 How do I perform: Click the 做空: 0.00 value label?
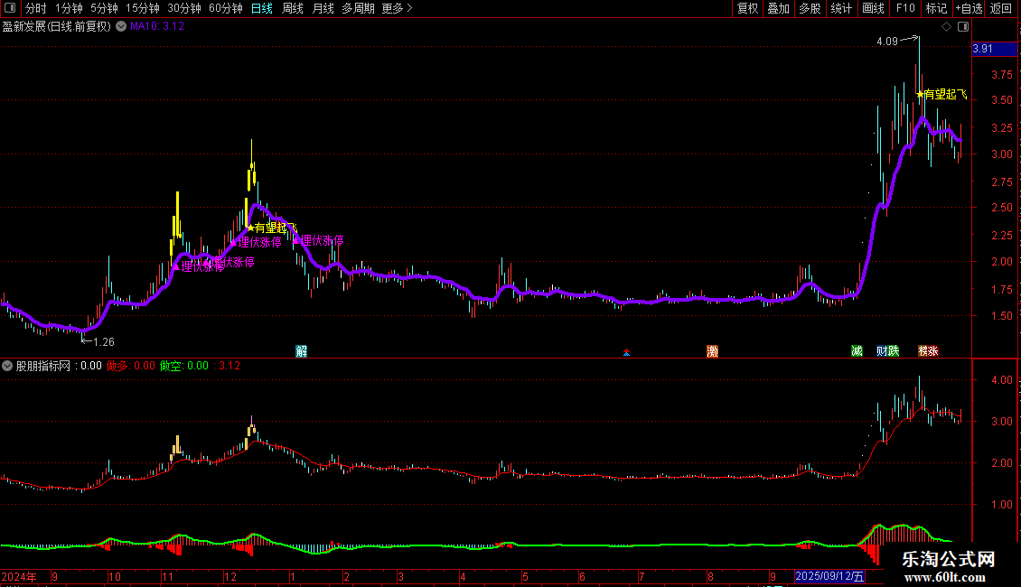(x=184, y=366)
